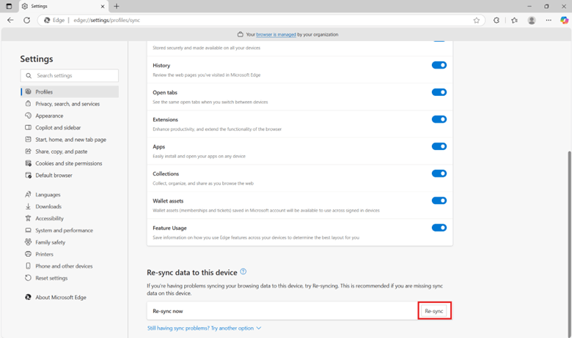Image resolution: width=572 pixels, height=338 pixels.
Task: Toggle Feature Usage sync off
Action: coord(439,228)
